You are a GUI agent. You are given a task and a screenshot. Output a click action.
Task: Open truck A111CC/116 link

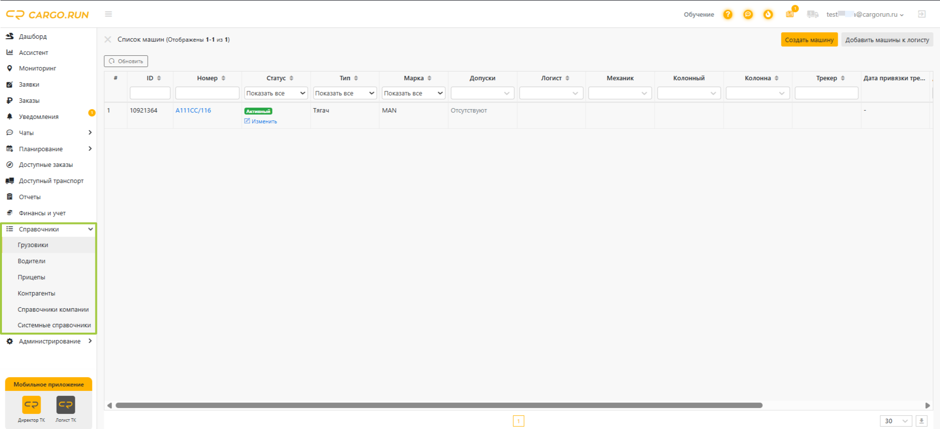pyautogui.click(x=193, y=111)
